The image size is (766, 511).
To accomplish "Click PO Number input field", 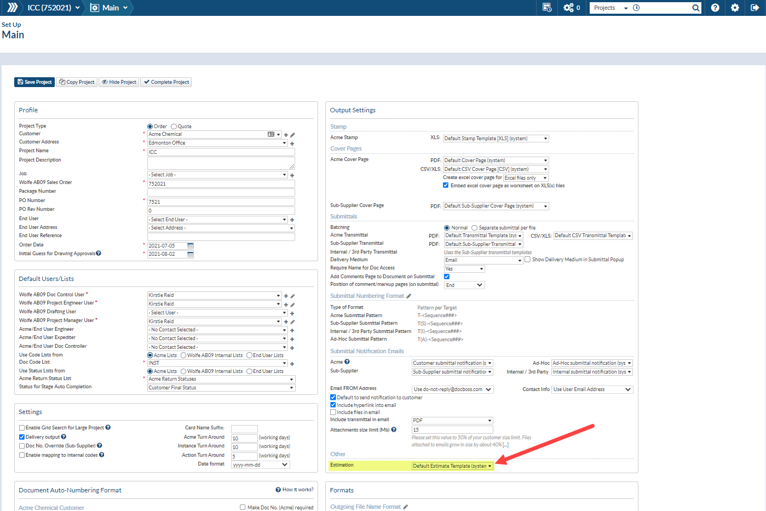I will (221, 202).
